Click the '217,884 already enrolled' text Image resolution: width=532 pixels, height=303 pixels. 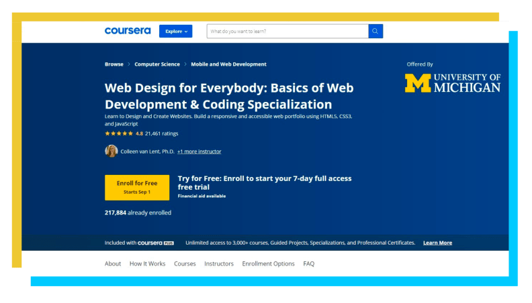pos(138,213)
